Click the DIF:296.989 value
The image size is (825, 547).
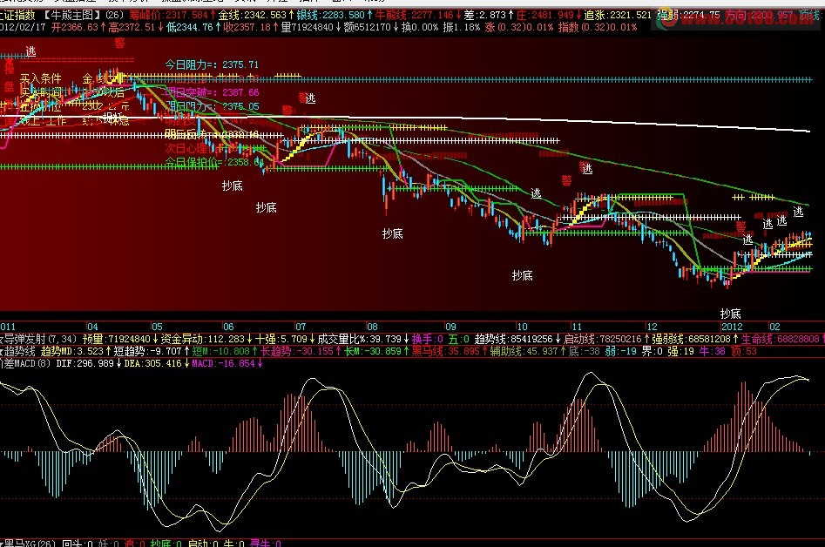point(88,363)
